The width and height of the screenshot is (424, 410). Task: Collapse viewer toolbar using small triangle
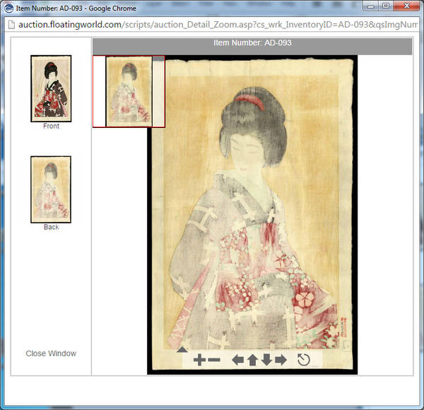click(182, 350)
